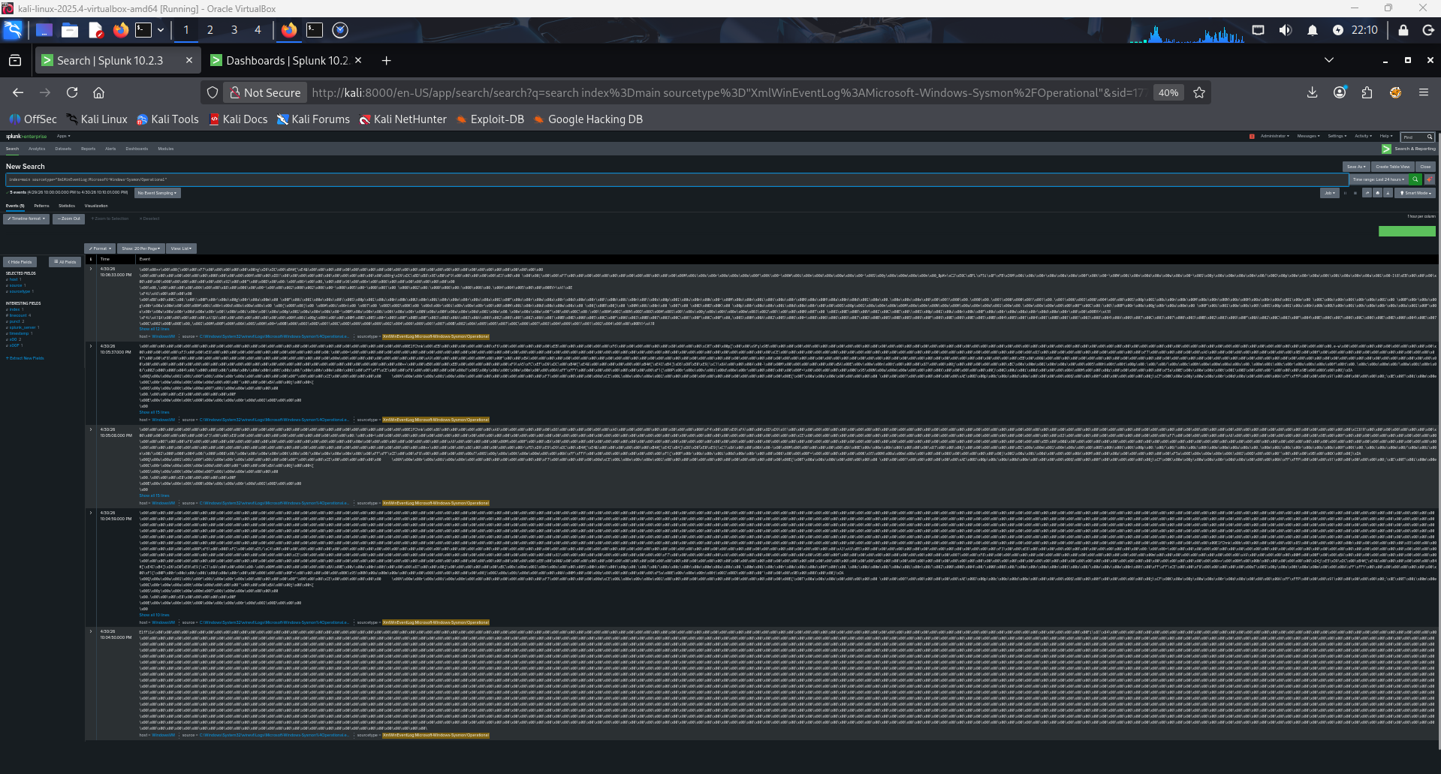Open the All Fields dialog button
Viewport: 1441px width, 774px height.
coord(65,262)
